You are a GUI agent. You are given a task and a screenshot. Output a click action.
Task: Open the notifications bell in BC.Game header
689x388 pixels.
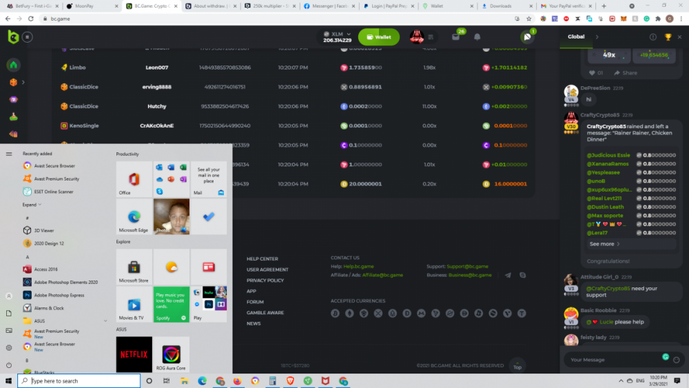click(x=477, y=37)
